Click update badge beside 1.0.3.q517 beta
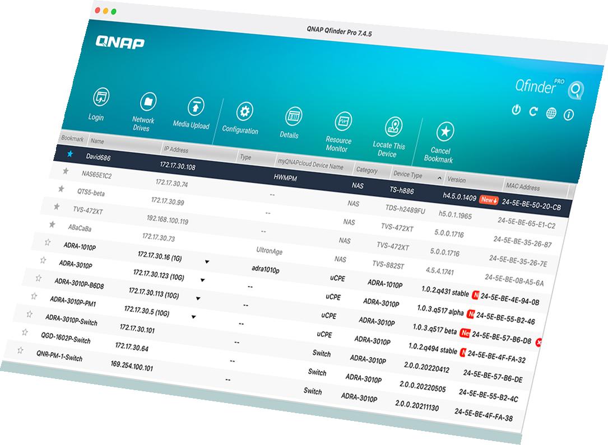This screenshot has width=608, height=445. (x=465, y=332)
